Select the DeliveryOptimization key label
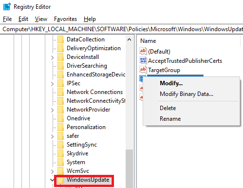243x188 pixels. [93, 48]
